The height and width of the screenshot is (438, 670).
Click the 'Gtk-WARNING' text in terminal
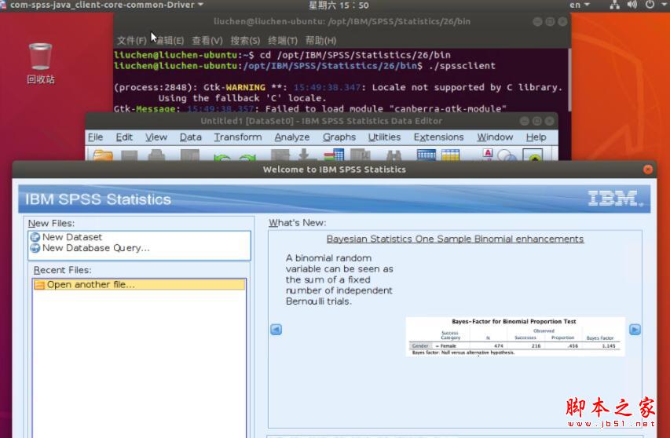click(234, 87)
